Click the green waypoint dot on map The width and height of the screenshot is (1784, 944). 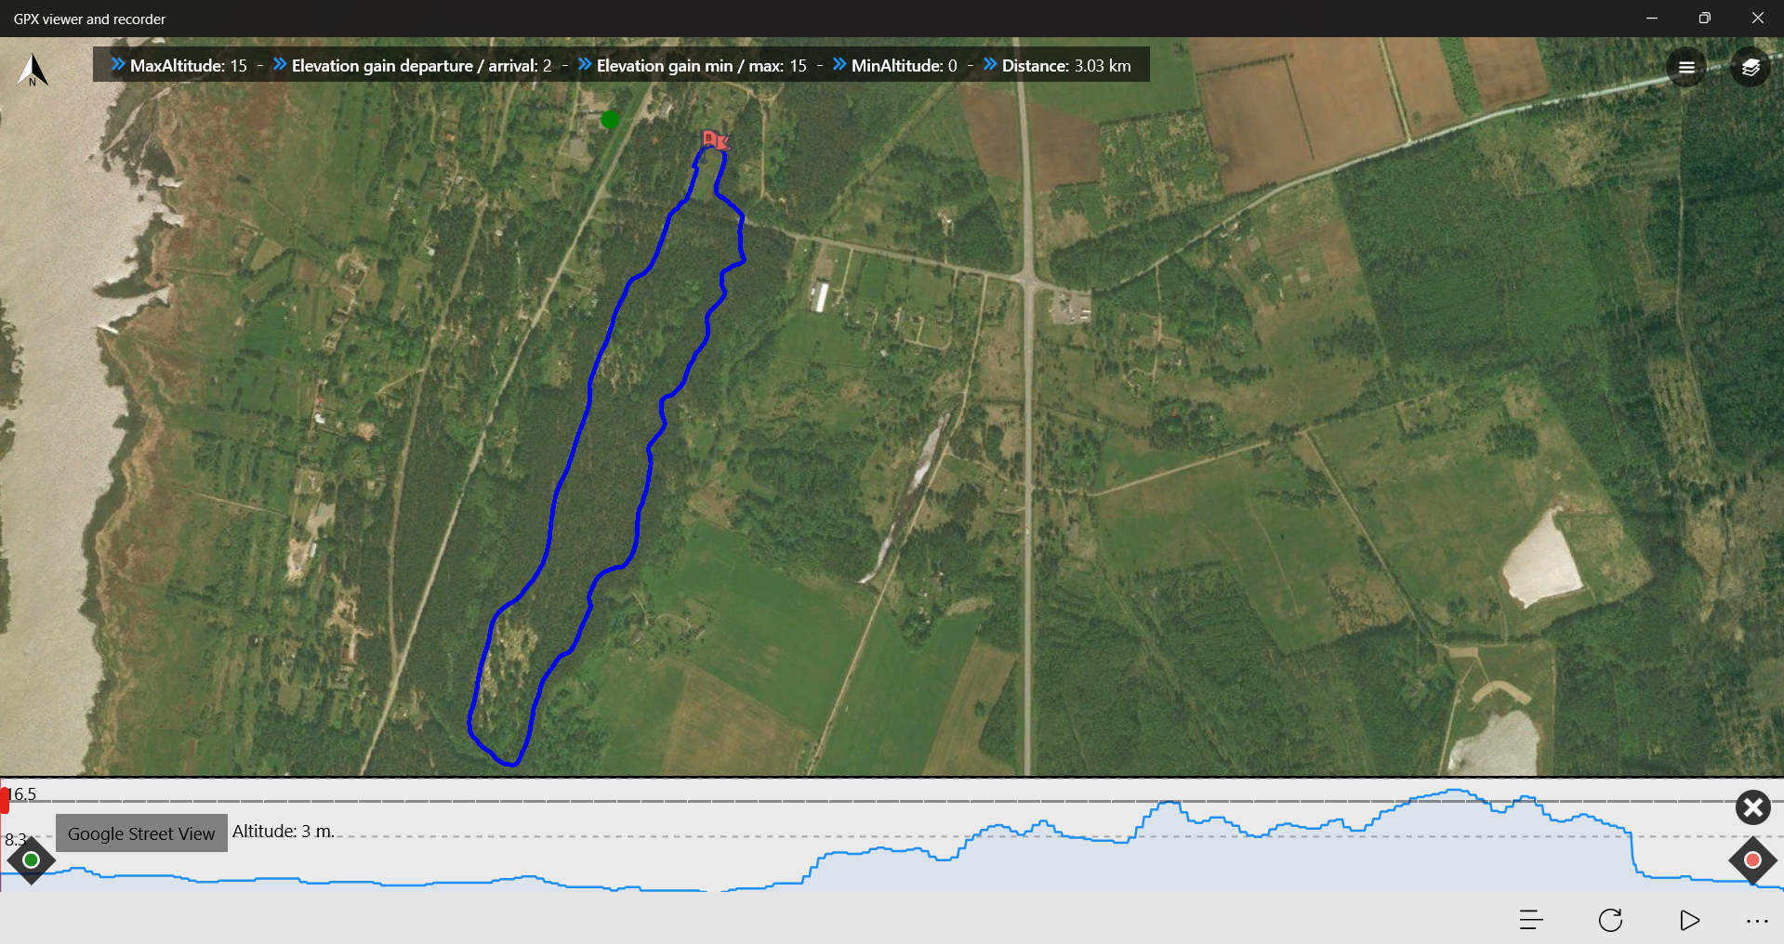point(610,119)
